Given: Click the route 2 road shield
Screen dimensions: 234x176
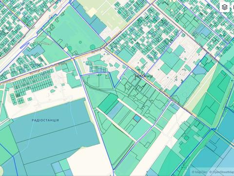Looking at the screenshot, I should click(x=51, y=17).
